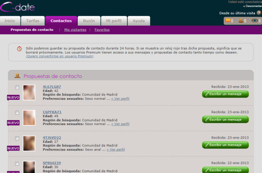Tick the checkbox for user 4TJ6VD22

(x=17, y=138)
